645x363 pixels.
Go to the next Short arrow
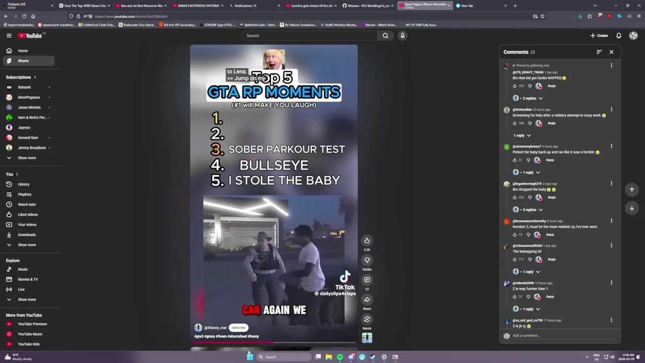(x=632, y=208)
